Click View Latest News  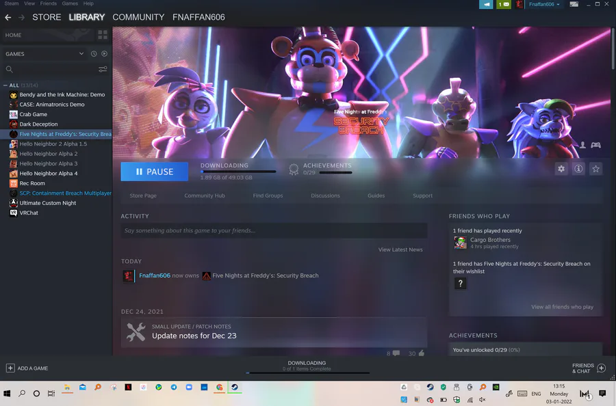400,249
